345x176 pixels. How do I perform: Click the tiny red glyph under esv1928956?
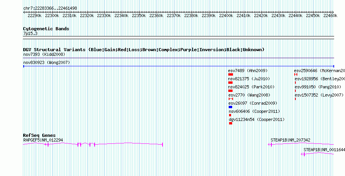point(295,83)
